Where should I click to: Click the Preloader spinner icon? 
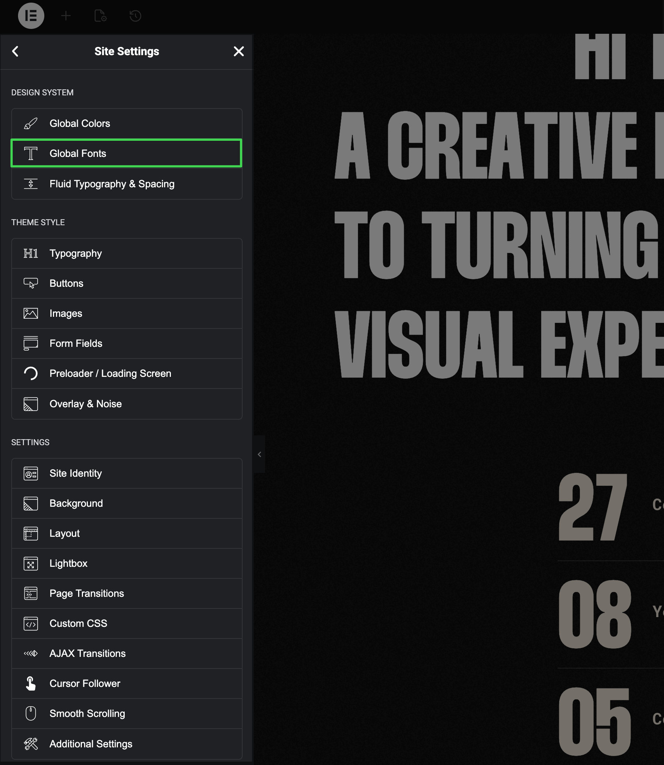[31, 373]
